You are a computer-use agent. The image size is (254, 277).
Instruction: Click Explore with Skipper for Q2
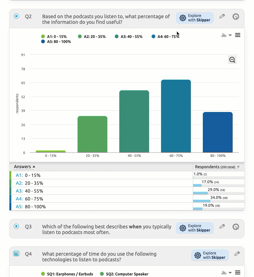(195, 18)
